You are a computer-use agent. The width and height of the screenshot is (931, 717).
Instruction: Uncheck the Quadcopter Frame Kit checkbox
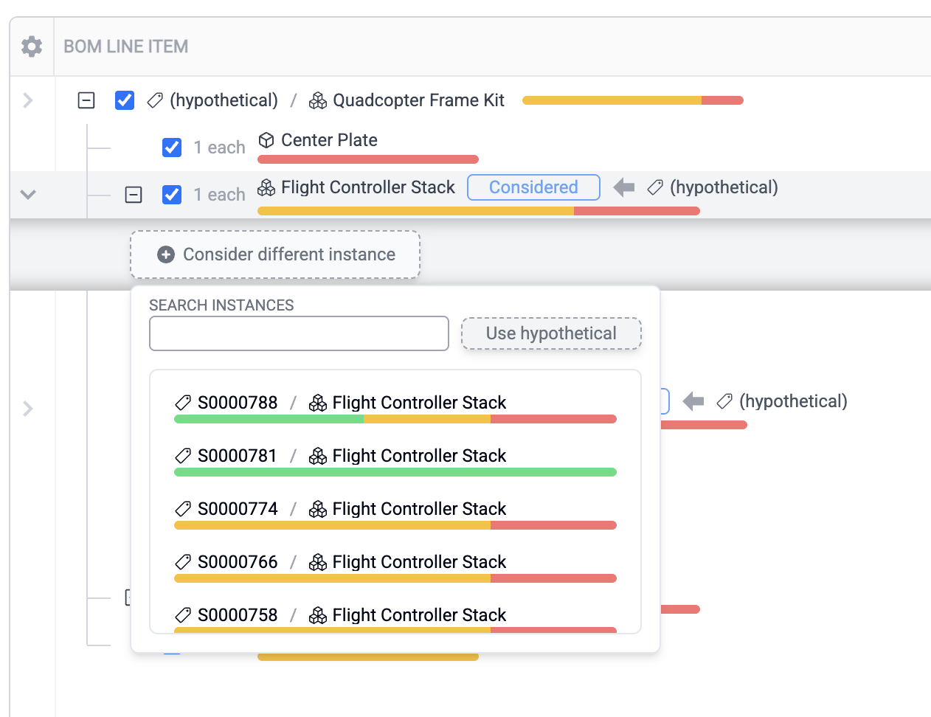[125, 100]
